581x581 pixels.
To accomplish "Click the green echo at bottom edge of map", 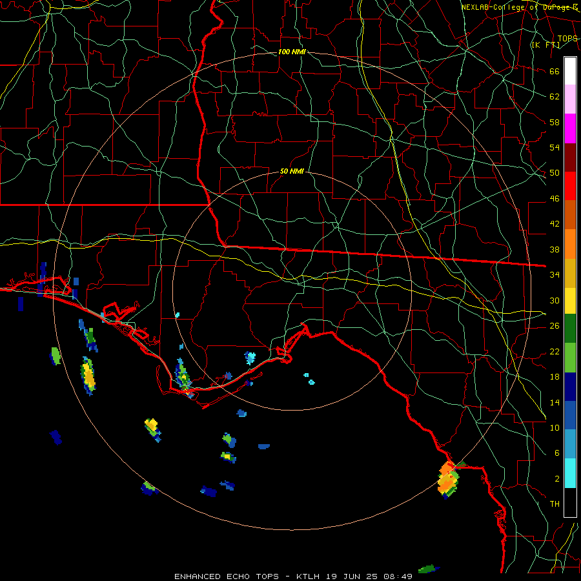I will pyautogui.click(x=429, y=569).
